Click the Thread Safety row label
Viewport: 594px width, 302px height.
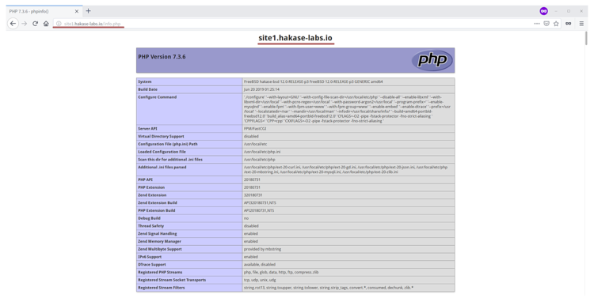coord(150,226)
